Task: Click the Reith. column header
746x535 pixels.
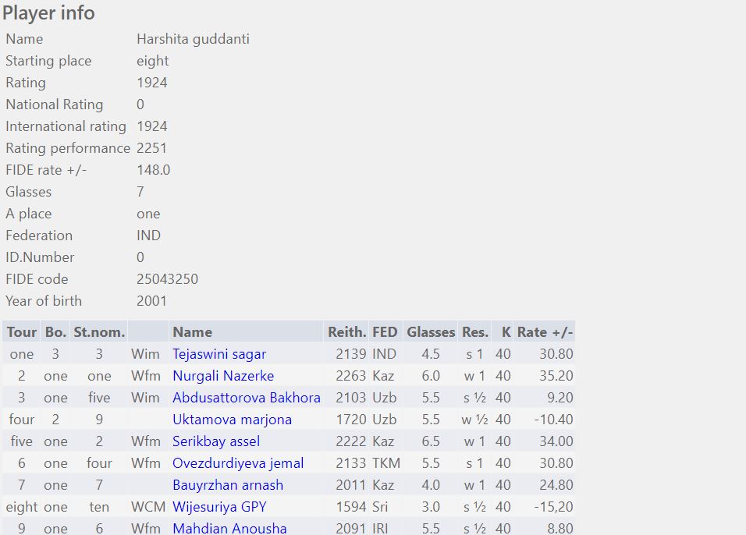Action: tap(346, 332)
